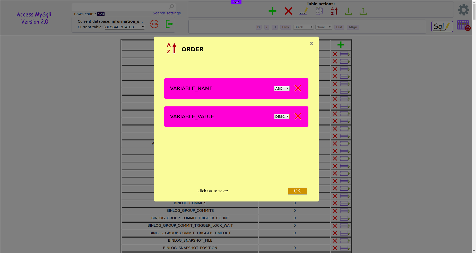Edit the BINLOG_GROUP_COMMITS row icon

[345, 211]
